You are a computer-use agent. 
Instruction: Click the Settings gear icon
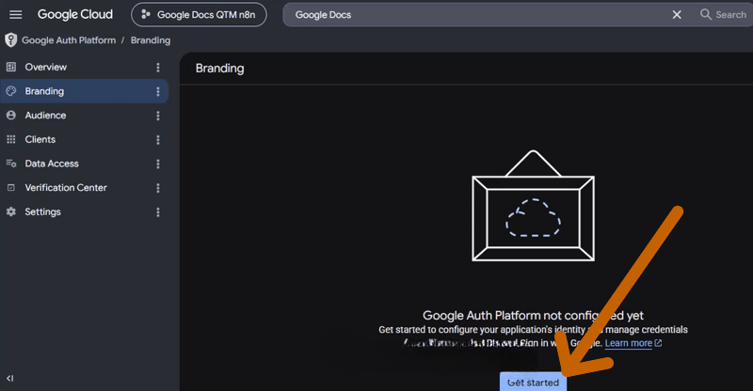(x=11, y=211)
